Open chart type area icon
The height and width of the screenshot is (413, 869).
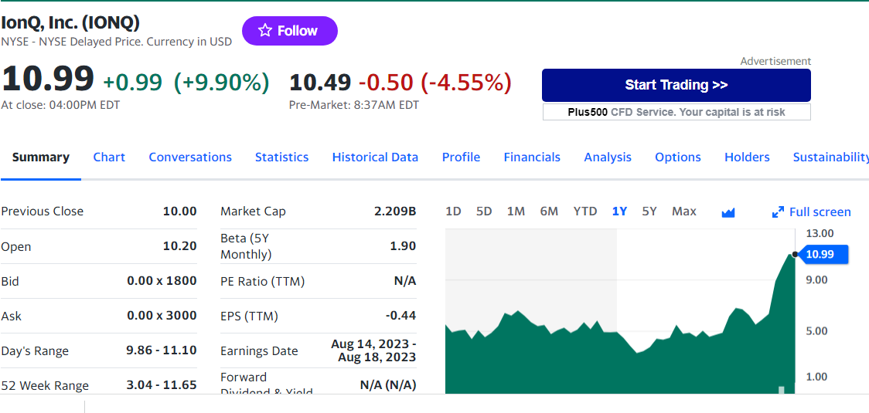tap(728, 212)
